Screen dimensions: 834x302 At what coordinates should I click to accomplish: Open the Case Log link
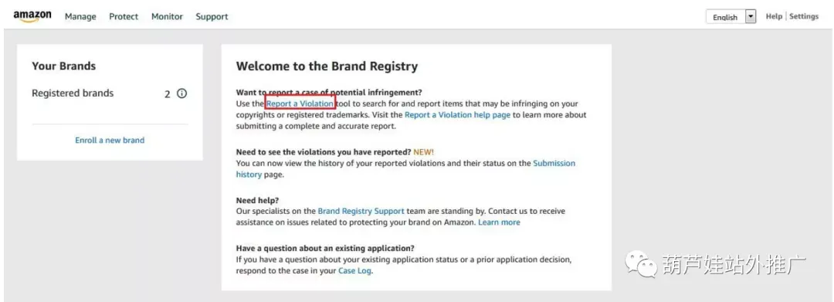[x=354, y=270]
